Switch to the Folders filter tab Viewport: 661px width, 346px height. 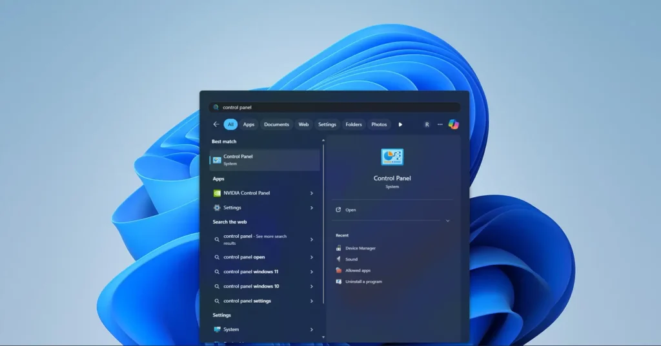pos(354,124)
